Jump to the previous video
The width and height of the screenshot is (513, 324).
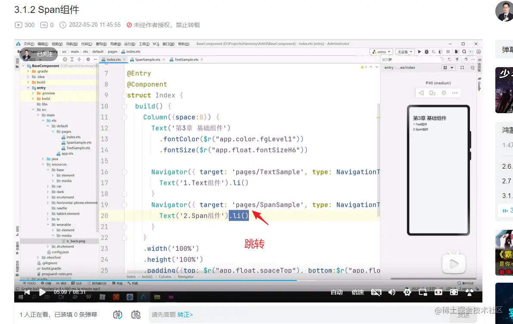tap(27, 292)
